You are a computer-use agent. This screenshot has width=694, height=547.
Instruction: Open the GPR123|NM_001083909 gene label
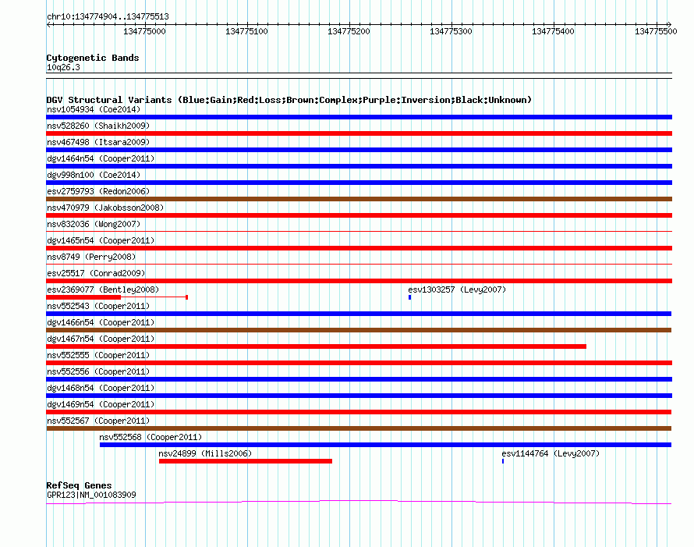point(91,495)
